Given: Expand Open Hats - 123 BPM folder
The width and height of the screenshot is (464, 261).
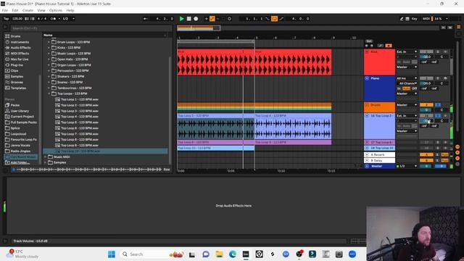Looking at the screenshot, I should pyautogui.click(x=49, y=59).
